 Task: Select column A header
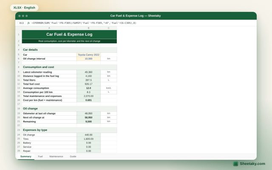pyautogui.click(x=49, y=28)
